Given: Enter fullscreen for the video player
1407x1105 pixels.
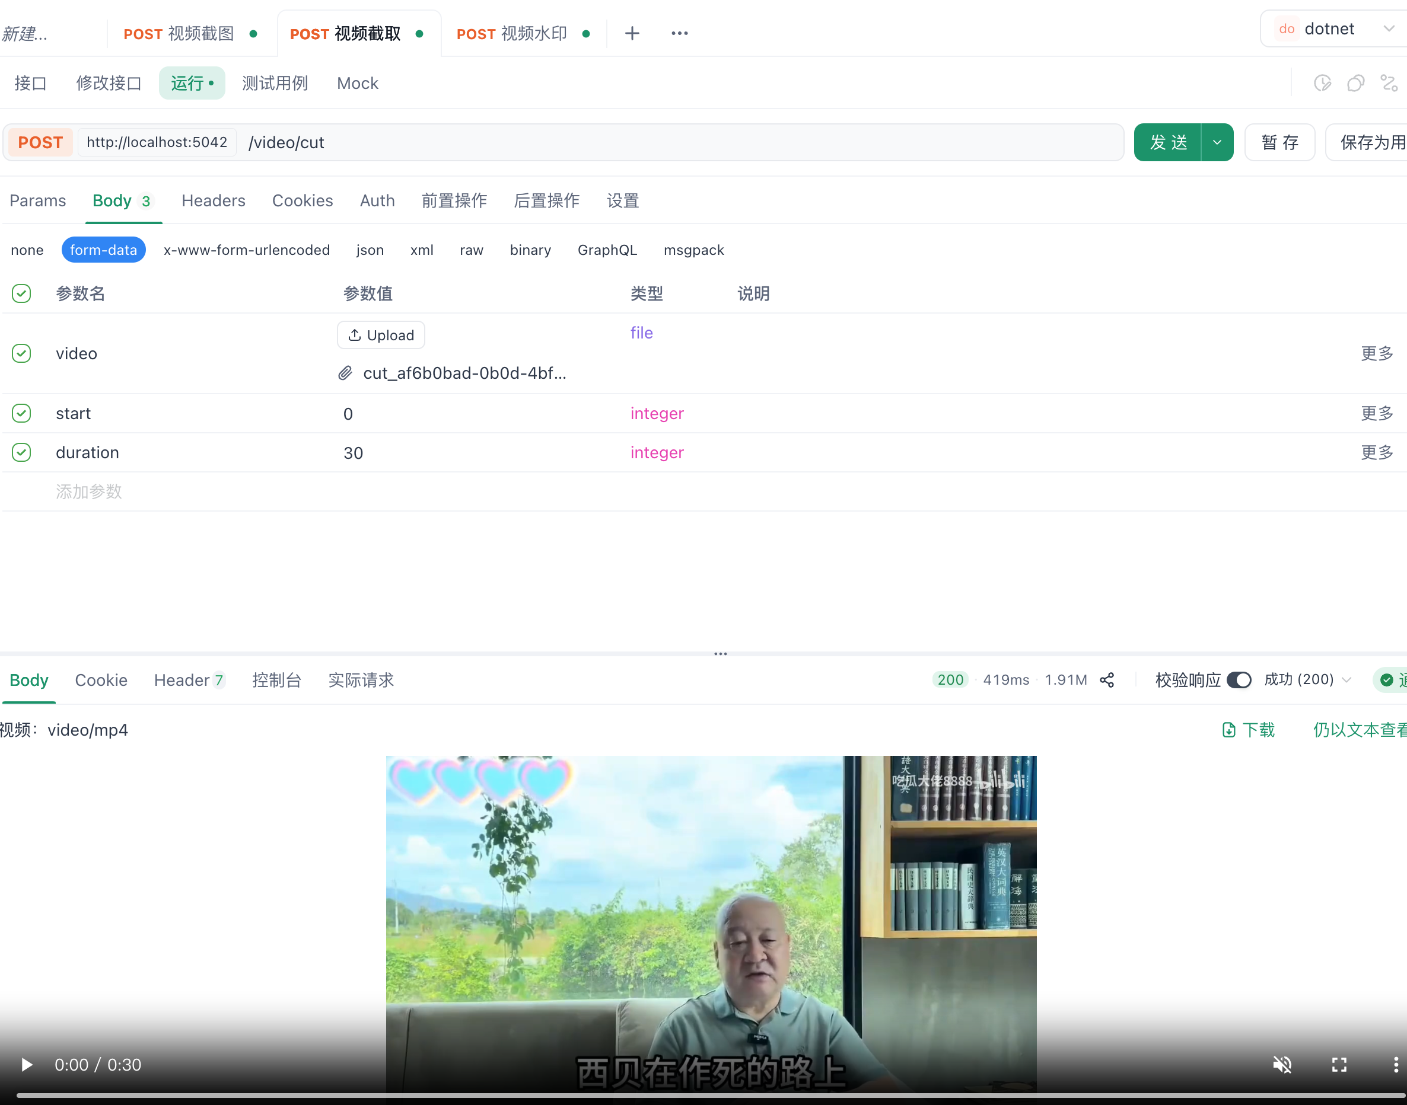Looking at the screenshot, I should point(1338,1065).
